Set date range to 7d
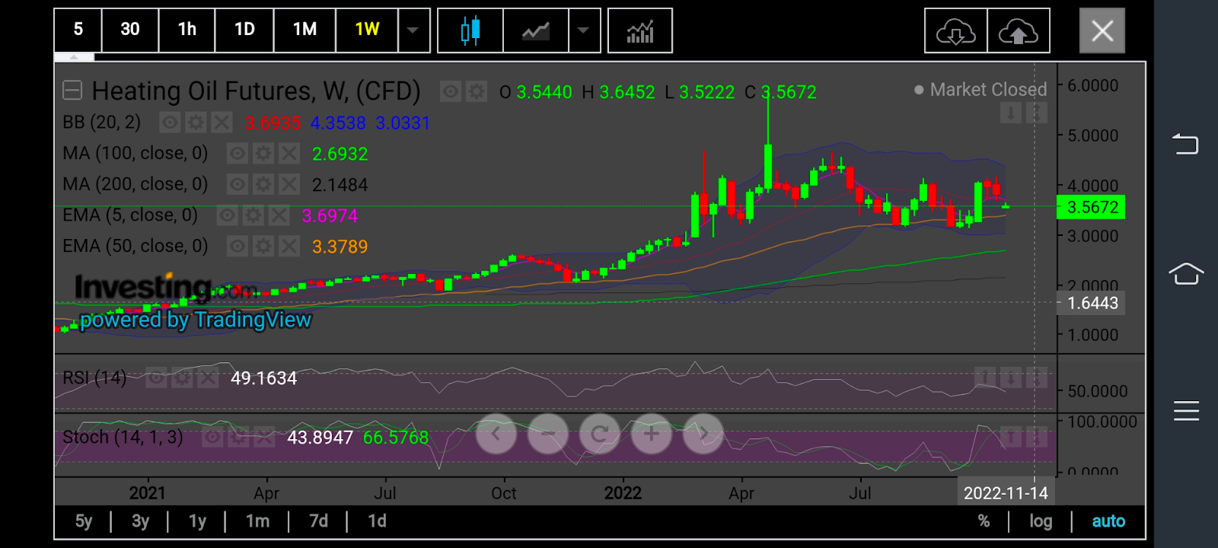 (x=319, y=521)
